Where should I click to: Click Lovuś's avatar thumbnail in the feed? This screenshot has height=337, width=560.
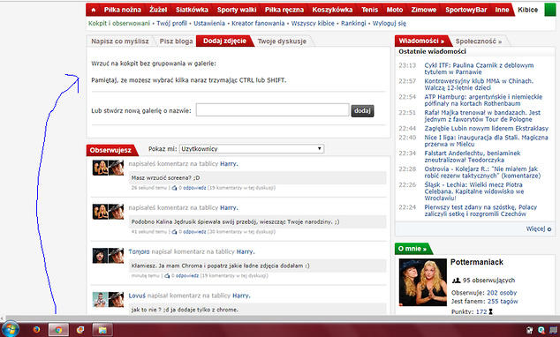coord(100,300)
